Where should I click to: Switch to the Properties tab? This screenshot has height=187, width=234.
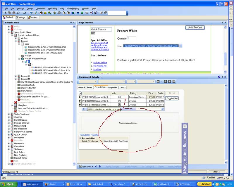coord(113,87)
